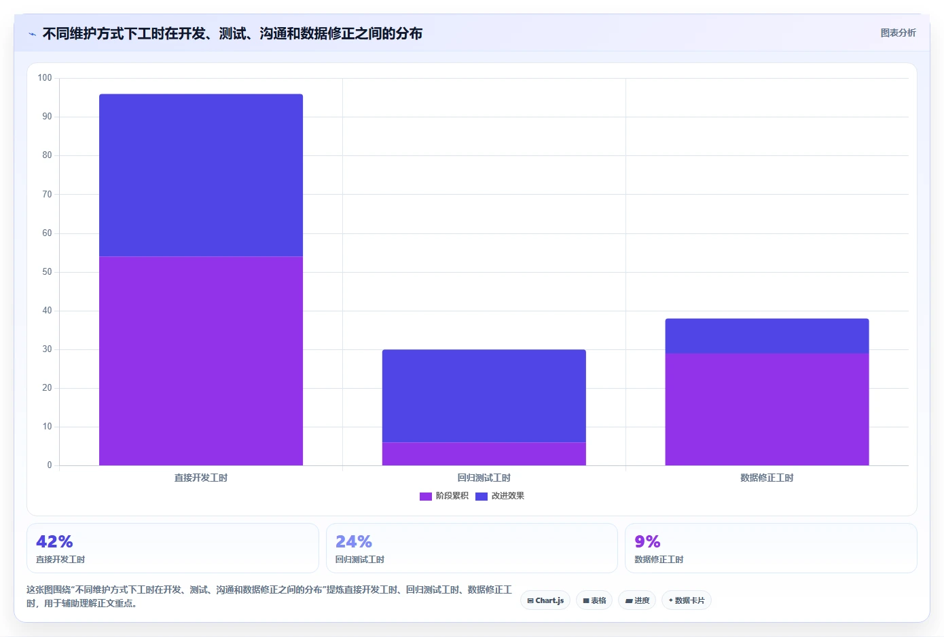
Task: Click the 数据修正工时 x-axis label
Action: click(767, 478)
